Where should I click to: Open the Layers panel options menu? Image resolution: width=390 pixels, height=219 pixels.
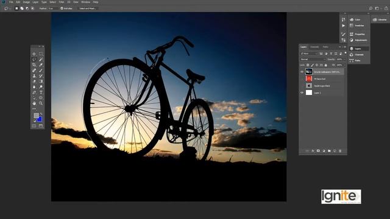tap(345, 47)
